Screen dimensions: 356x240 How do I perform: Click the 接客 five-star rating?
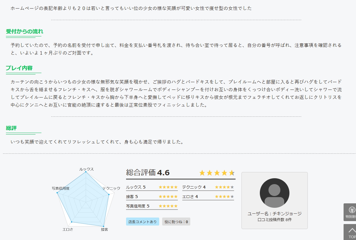(168, 197)
